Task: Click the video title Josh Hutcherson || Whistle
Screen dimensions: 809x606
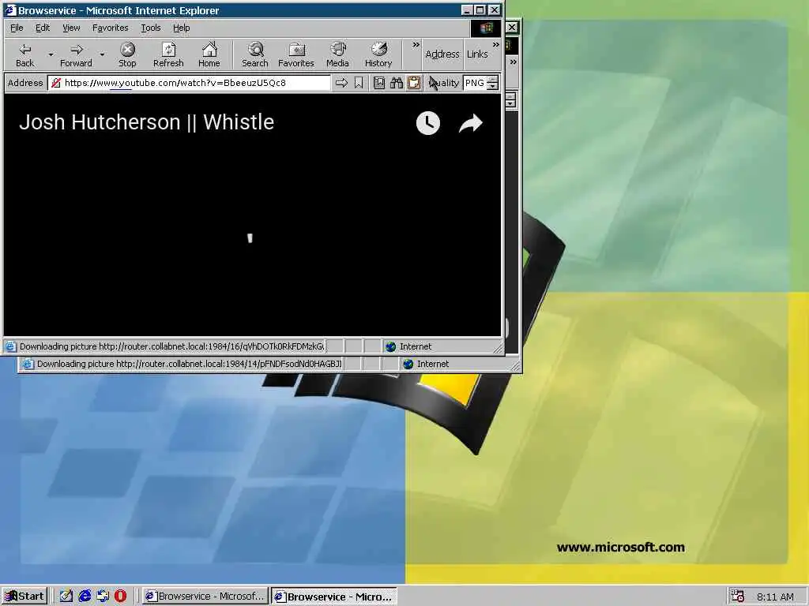Action: pyautogui.click(x=146, y=122)
